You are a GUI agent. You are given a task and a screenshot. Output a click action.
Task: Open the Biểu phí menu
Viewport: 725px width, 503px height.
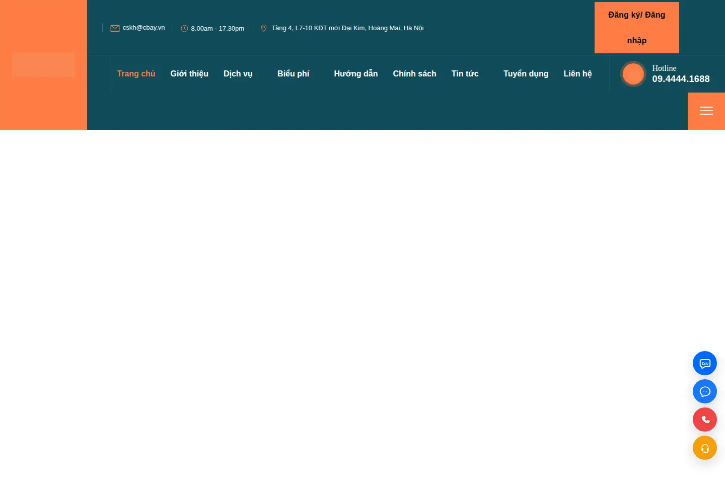[x=294, y=74]
